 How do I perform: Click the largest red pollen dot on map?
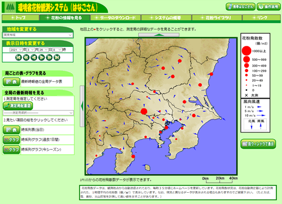click(144, 112)
